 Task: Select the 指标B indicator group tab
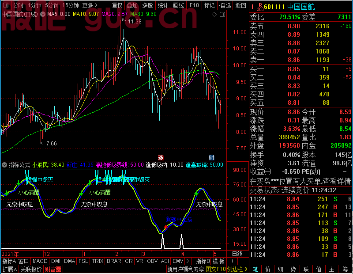coord(203,261)
